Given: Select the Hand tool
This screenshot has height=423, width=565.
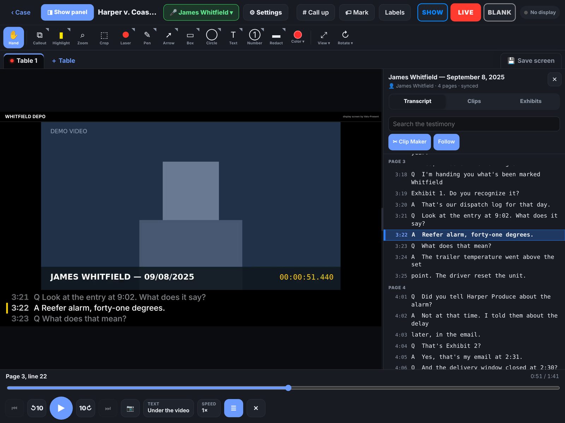Looking at the screenshot, I should point(13,37).
